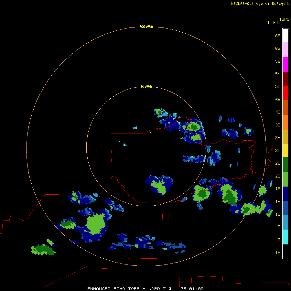Click the 'TH' legend label

(x=278, y=252)
